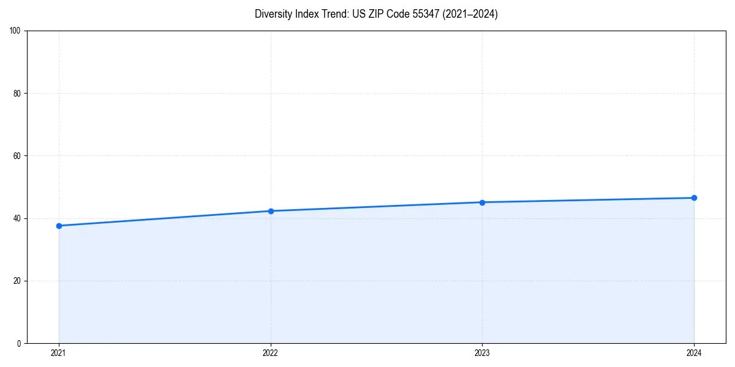Select the 2023 data point marker

tap(483, 202)
